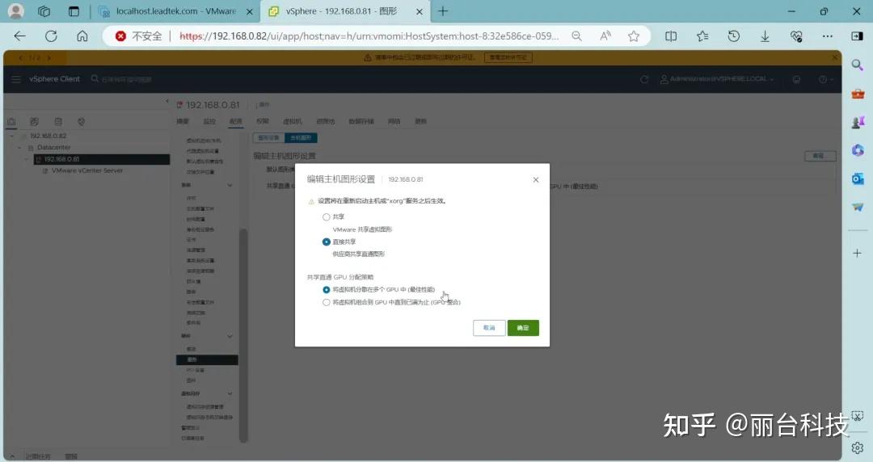873x462 pixels.
Task: Open browser favorites list
Action: coord(702,36)
